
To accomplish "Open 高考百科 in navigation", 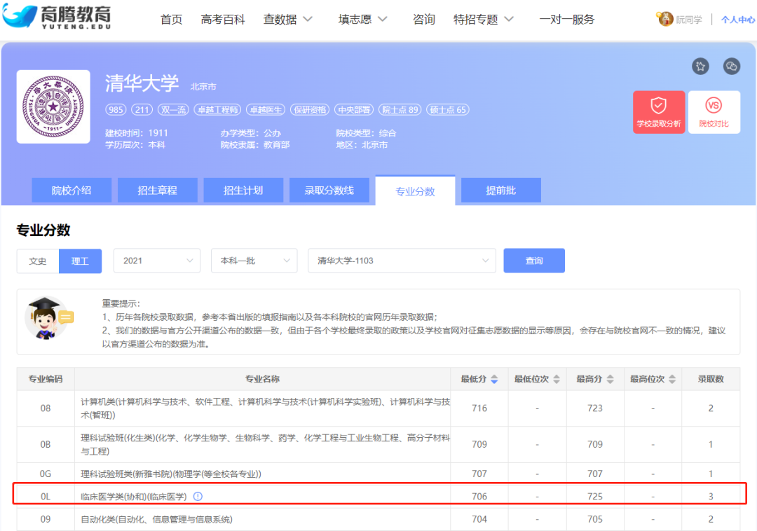I will [223, 20].
